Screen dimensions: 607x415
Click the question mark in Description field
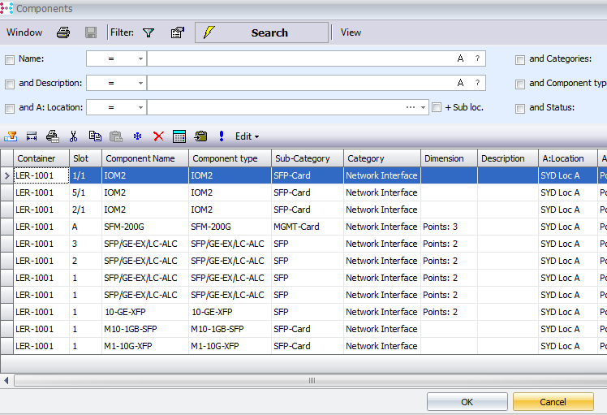tap(477, 83)
